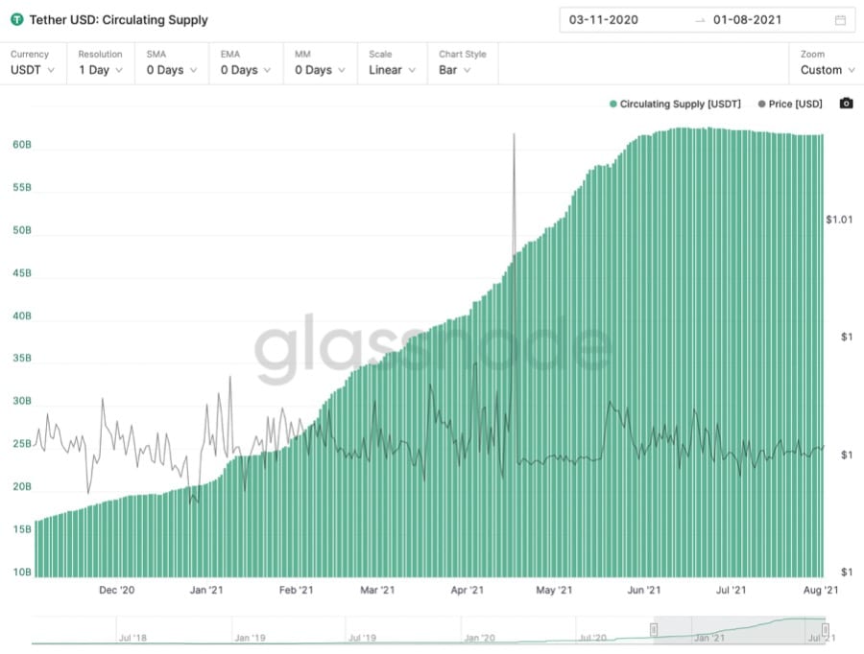
Task: Toggle Circulating Supply legend series
Action: pyautogui.click(x=675, y=104)
